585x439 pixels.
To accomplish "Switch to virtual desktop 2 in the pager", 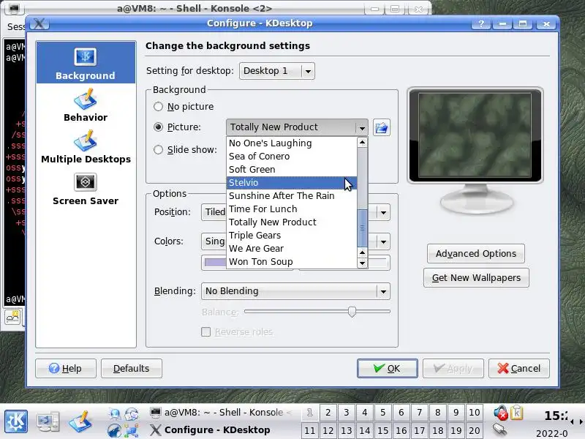I will (x=328, y=413).
